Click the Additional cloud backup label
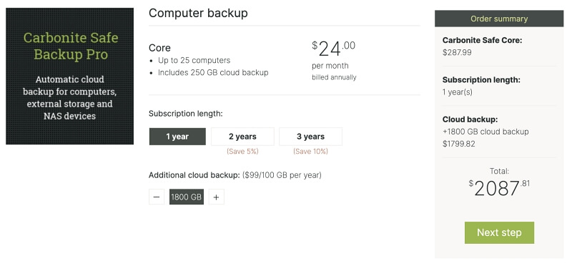Image resolution: width=572 pixels, height=266 pixels. tap(194, 175)
